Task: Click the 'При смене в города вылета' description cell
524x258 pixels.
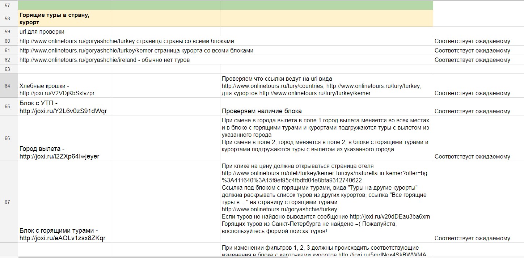Action: coord(326,138)
